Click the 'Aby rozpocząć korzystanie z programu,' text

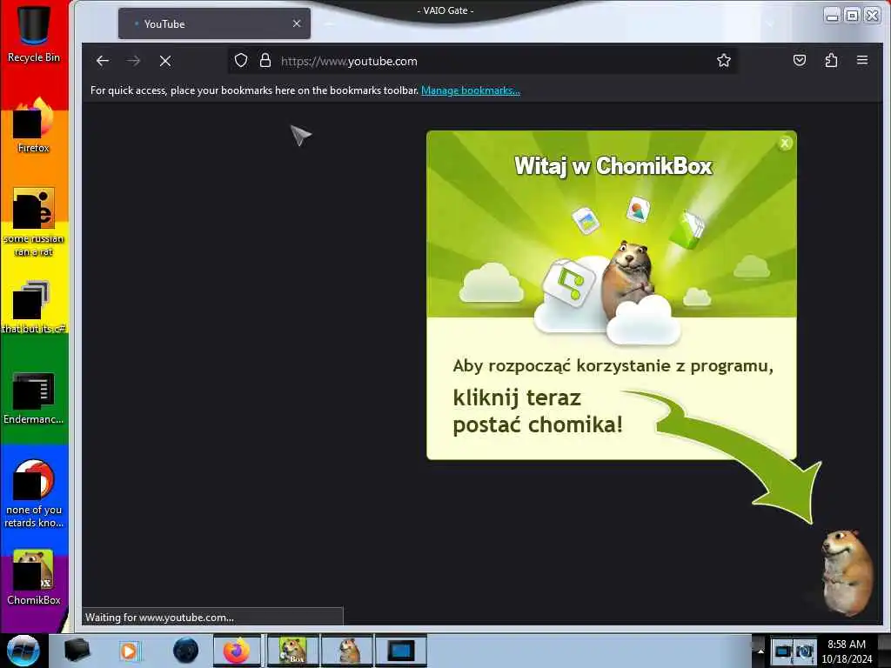tap(613, 366)
